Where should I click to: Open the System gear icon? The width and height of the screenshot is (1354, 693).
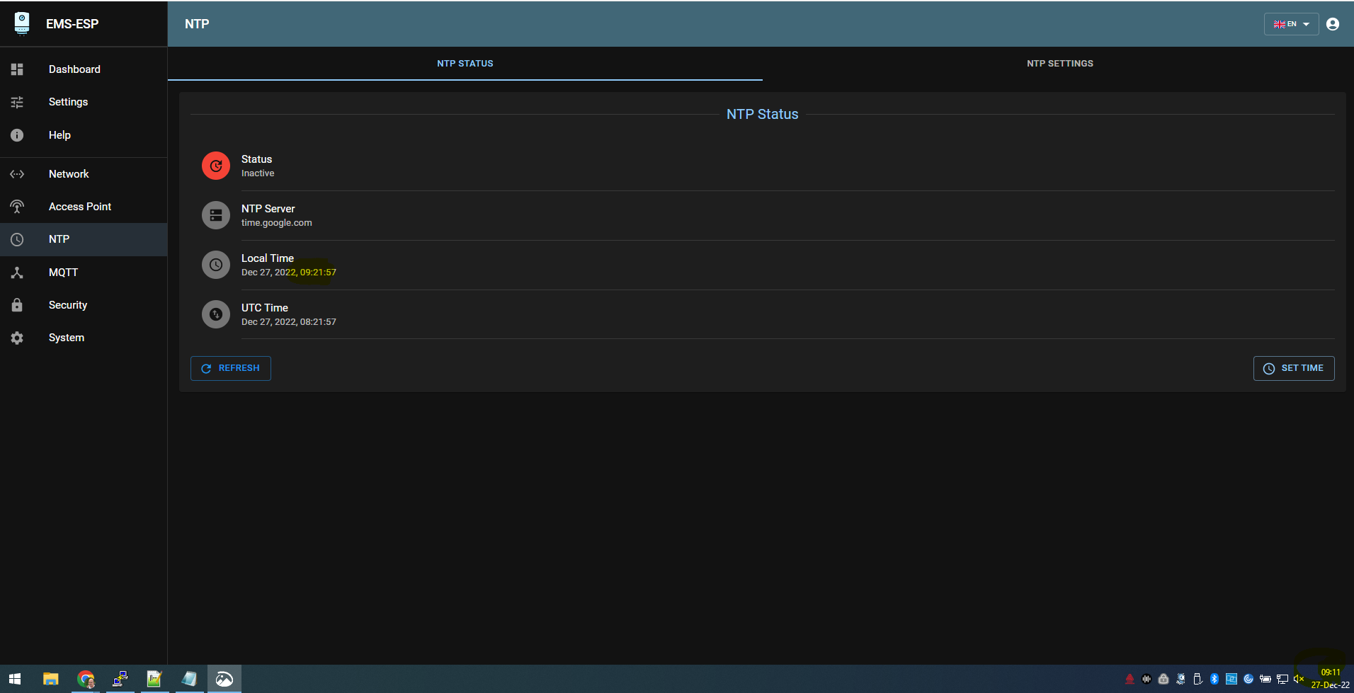(17, 338)
